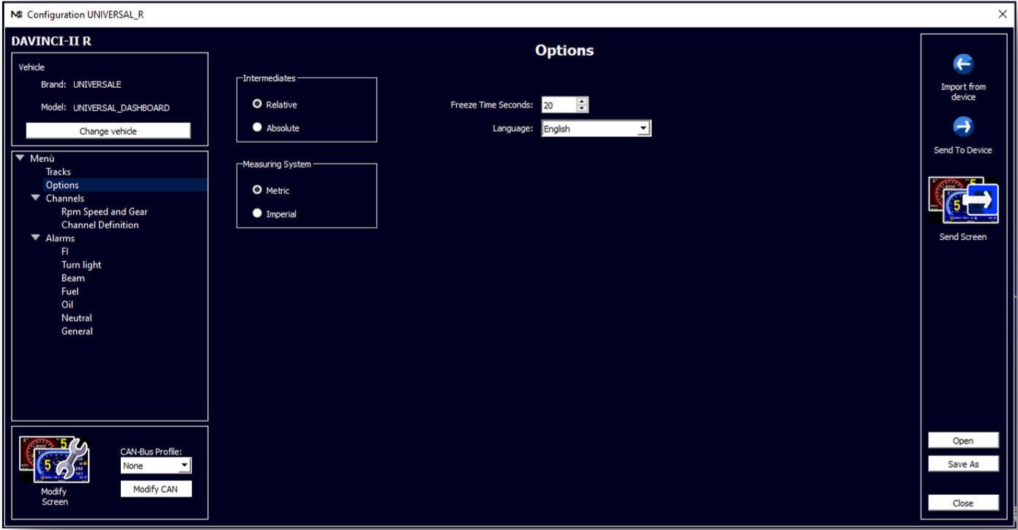Viewport: 1018px width, 530px height.
Task: Click the Send To Device arrow icon
Action: pos(963,127)
